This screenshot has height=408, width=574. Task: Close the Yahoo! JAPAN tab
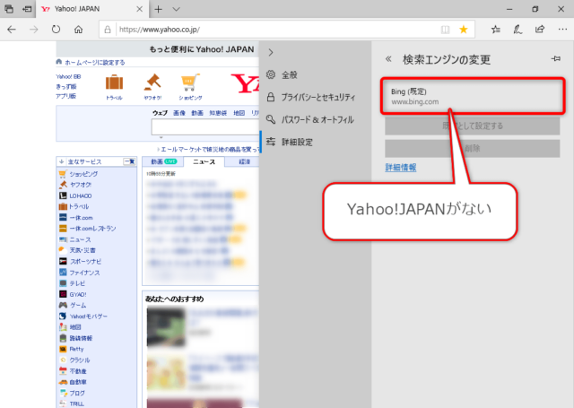(140, 9)
